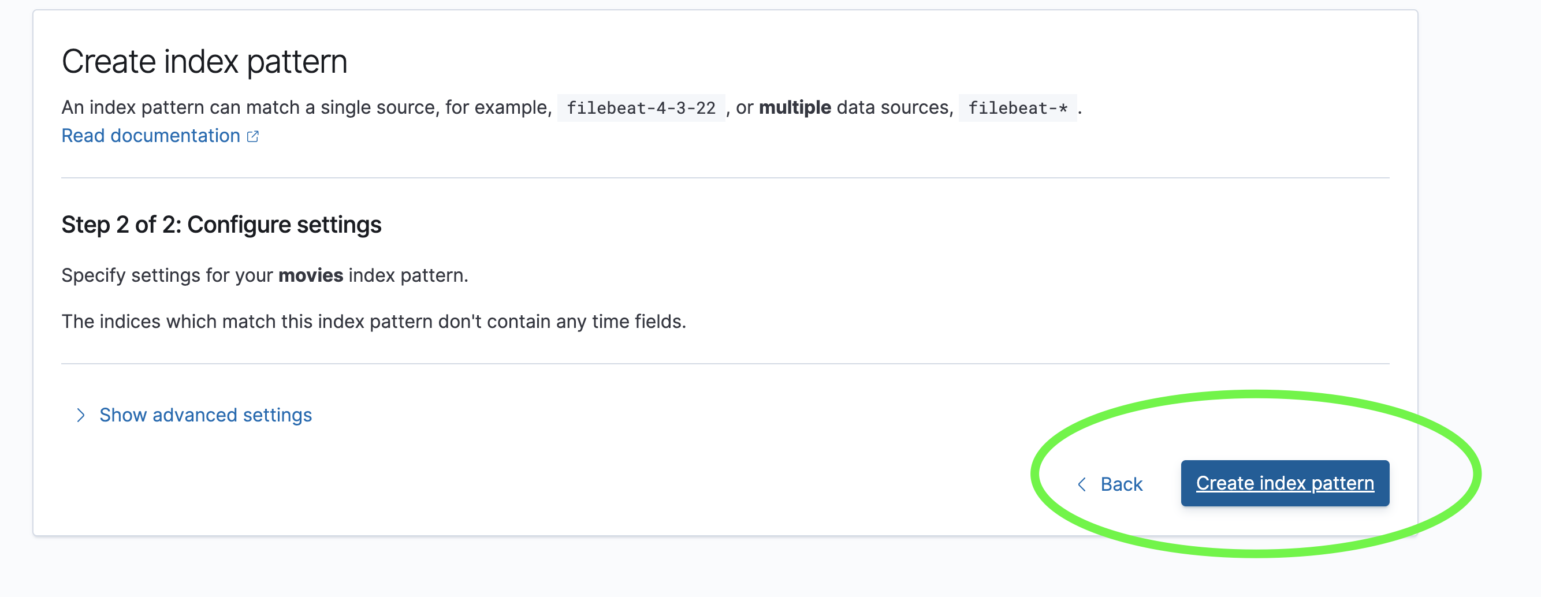
Task: Click the external link icon after Read documentation
Action: [253, 136]
